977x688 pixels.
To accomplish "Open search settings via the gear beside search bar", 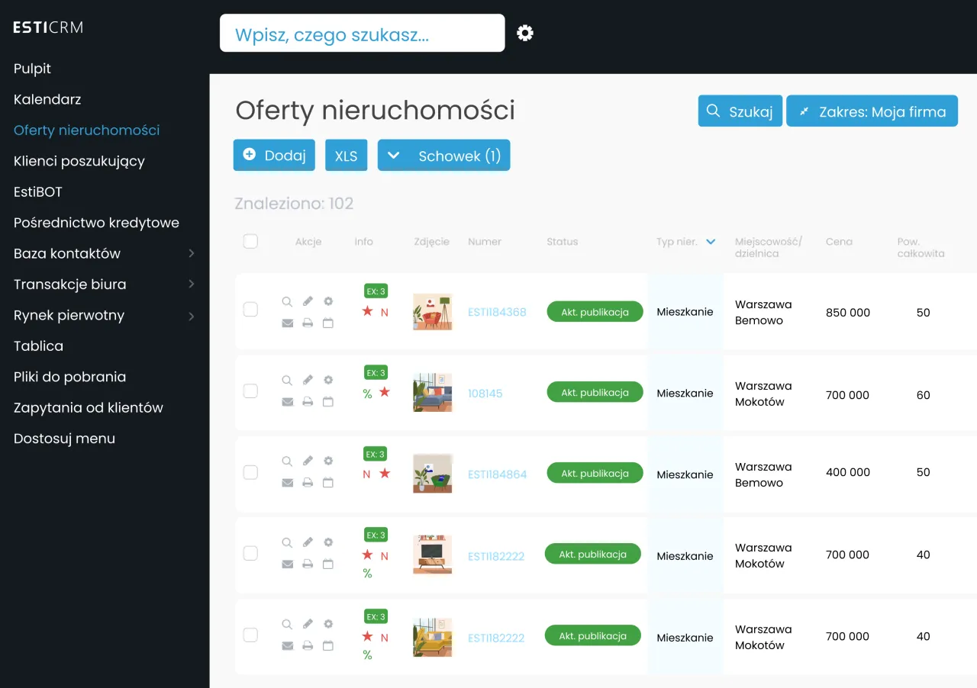I will tap(524, 33).
